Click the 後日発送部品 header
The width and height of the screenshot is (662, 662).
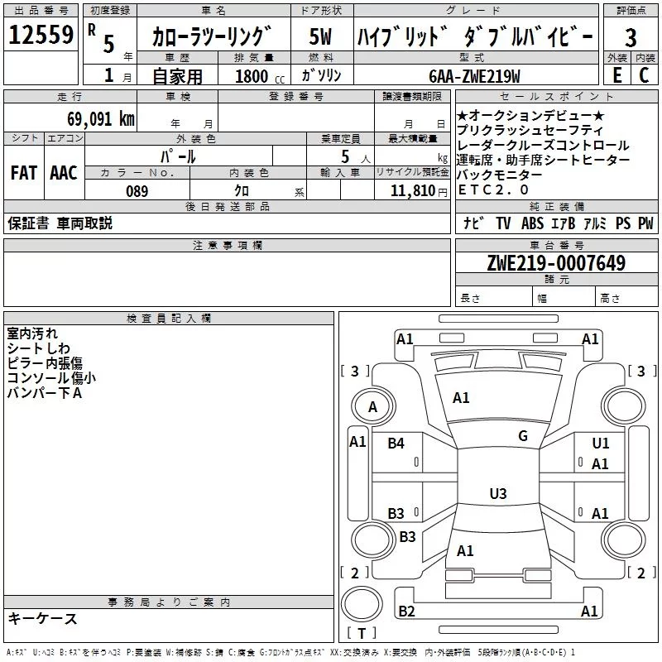click(227, 206)
